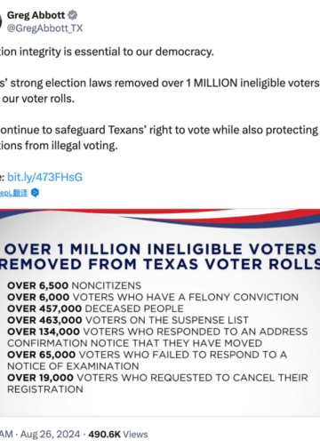Click the voters on the SUSPENSE LIST line
The height and width of the screenshot is (448, 320).
coord(128,320)
